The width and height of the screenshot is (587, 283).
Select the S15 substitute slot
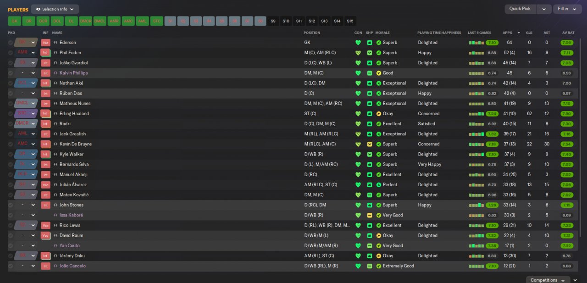pyautogui.click(x=350, y=21)
